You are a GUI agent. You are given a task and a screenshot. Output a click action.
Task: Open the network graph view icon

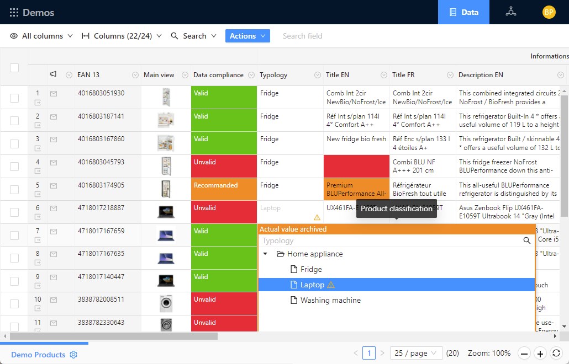tap(510, 12)
